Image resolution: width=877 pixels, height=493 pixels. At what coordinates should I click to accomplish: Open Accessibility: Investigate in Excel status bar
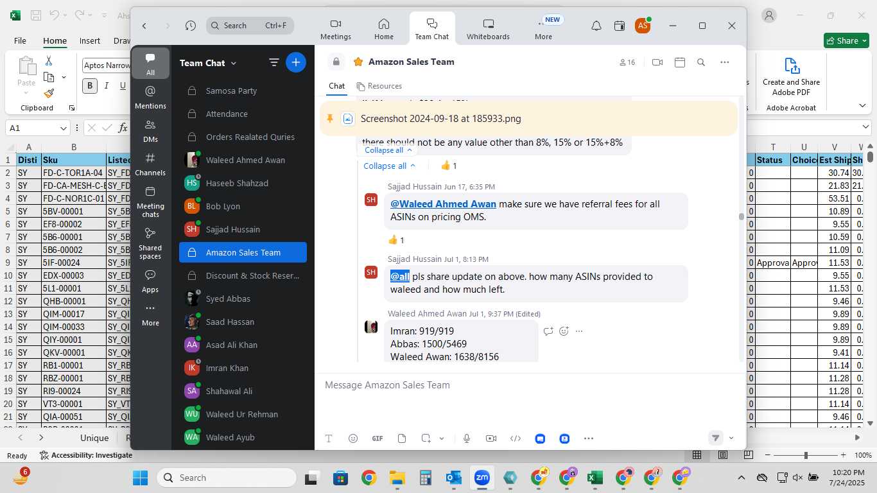click(x=86, y=455)
